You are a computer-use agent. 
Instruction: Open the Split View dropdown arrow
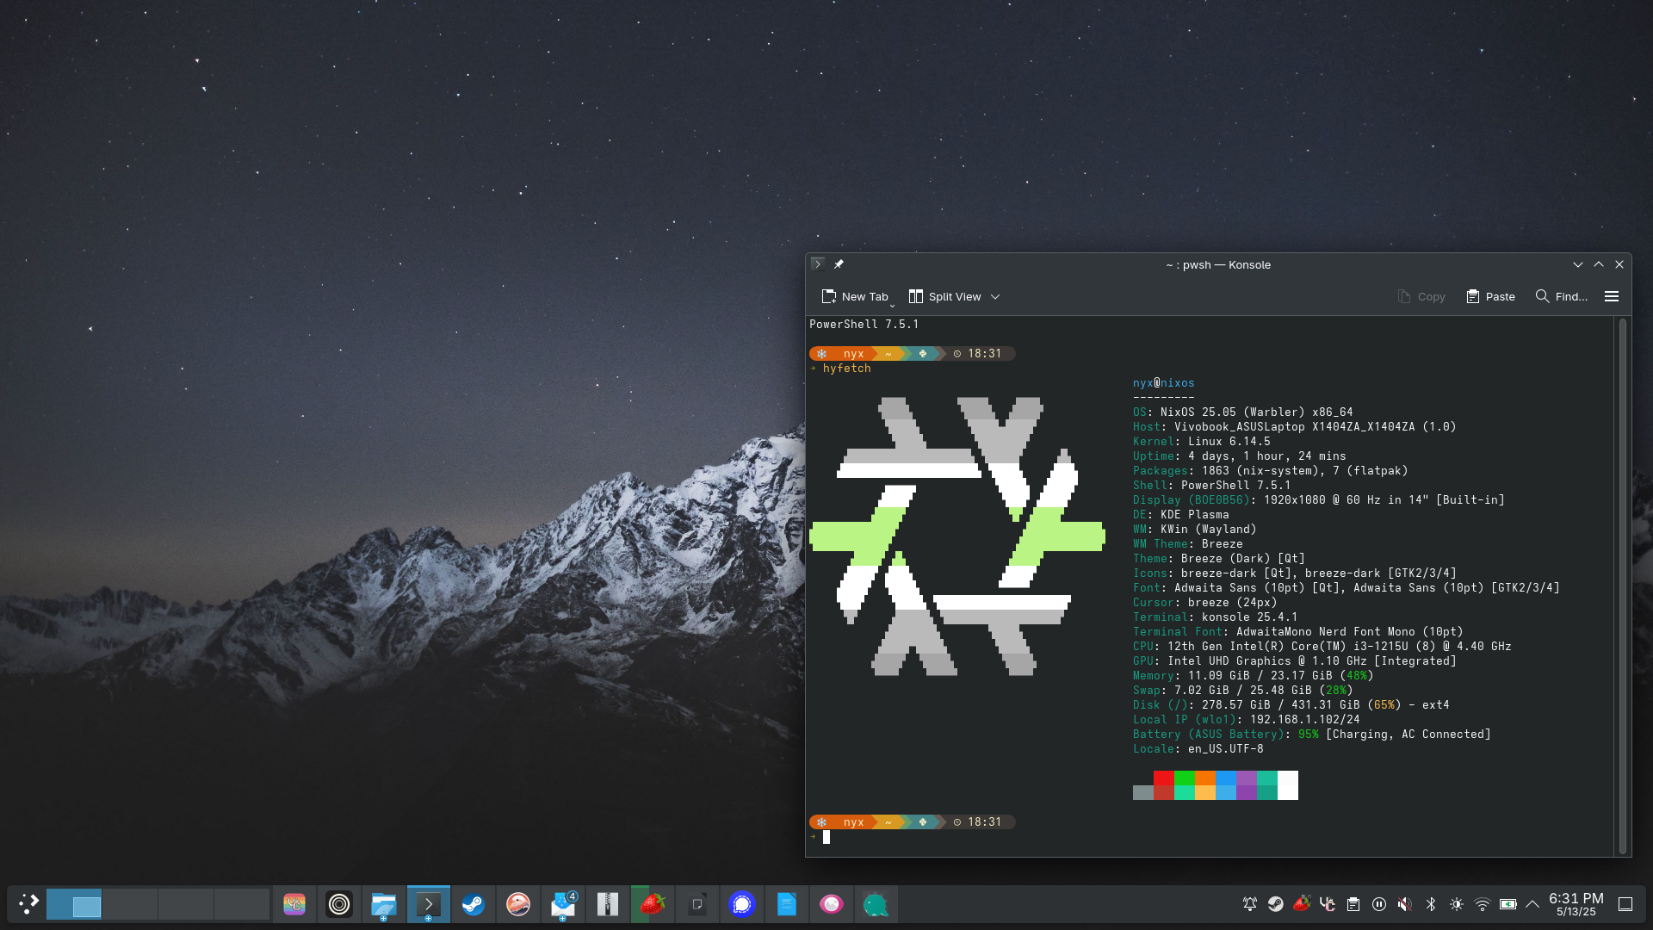[x=995, y=296]
